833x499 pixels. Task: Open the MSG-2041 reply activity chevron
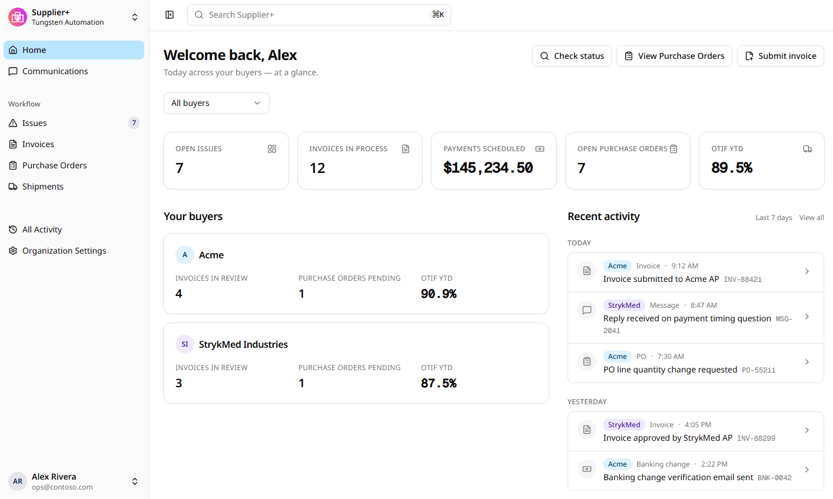point(807,317)
